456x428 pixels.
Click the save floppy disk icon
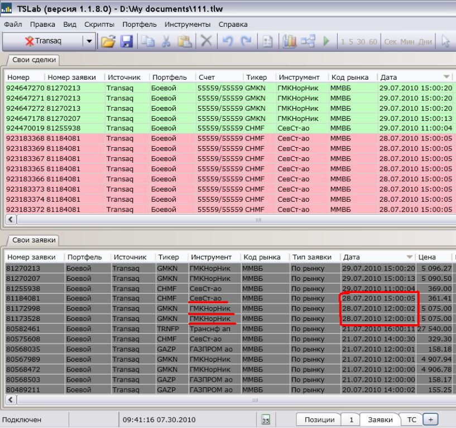click(x=127, y=42)
